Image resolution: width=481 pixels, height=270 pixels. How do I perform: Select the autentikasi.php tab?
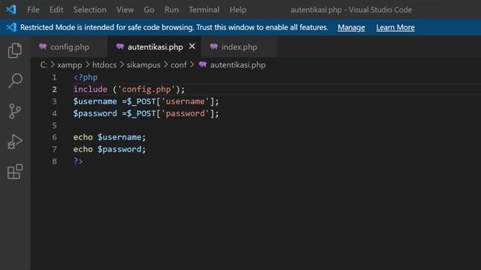coord(154,46)
